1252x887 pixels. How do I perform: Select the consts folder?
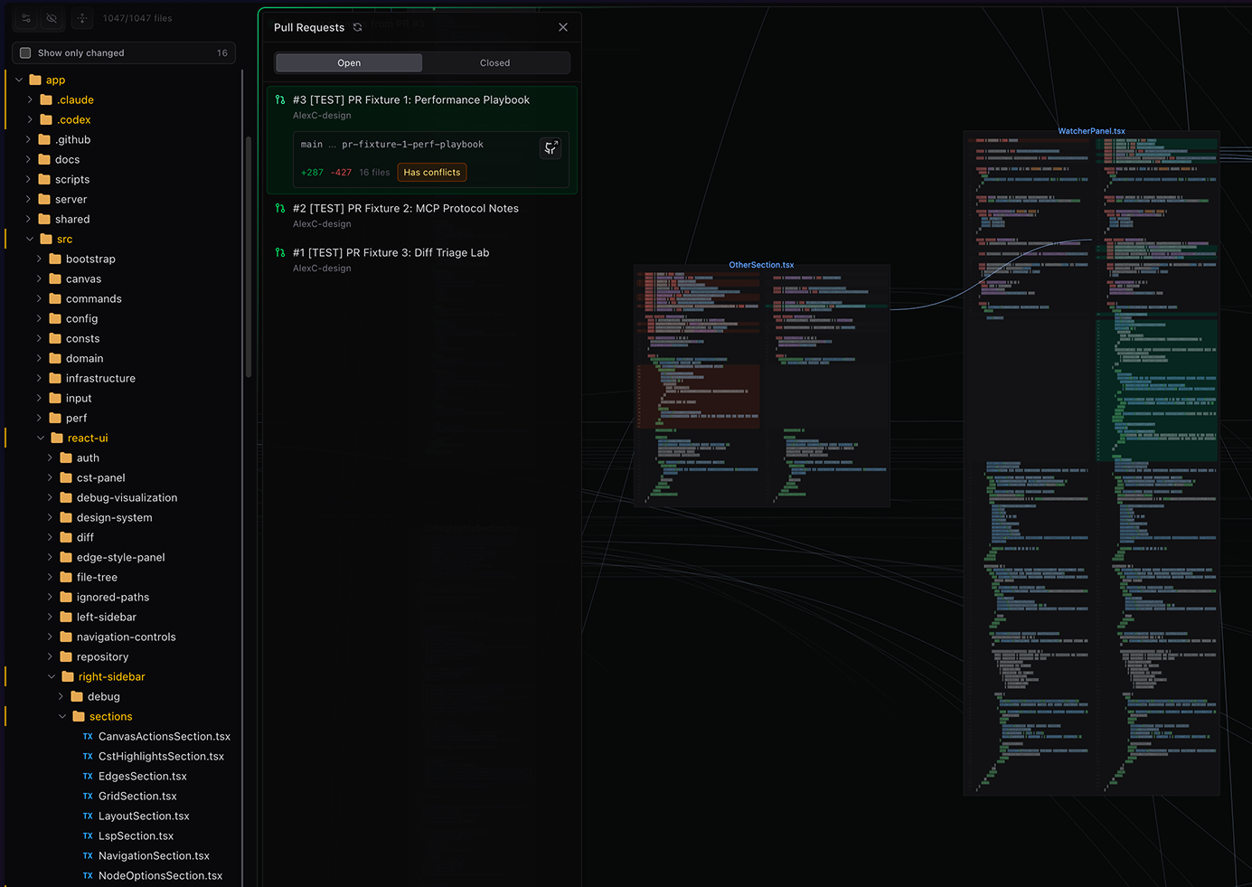pos(82,338)
